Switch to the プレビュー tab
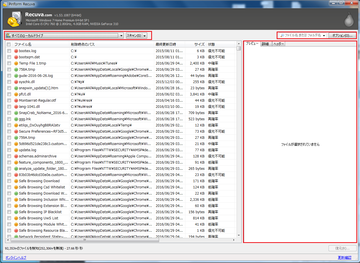This screenshot has width=360, height=263. coord(252,44)
